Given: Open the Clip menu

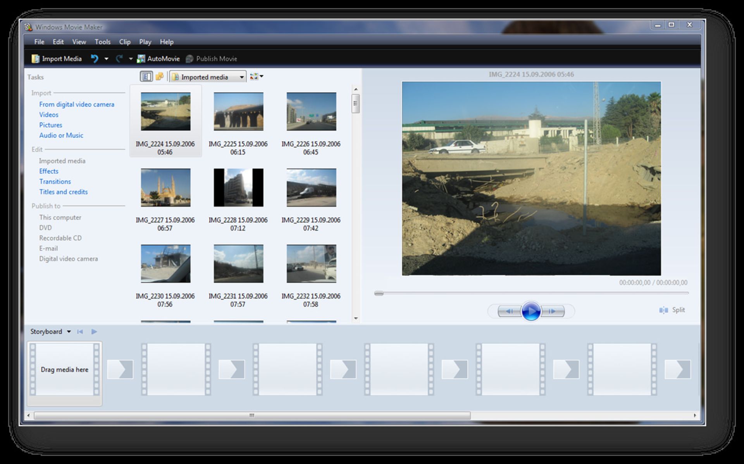Looking at the screenshot, I should click(125, 42).
